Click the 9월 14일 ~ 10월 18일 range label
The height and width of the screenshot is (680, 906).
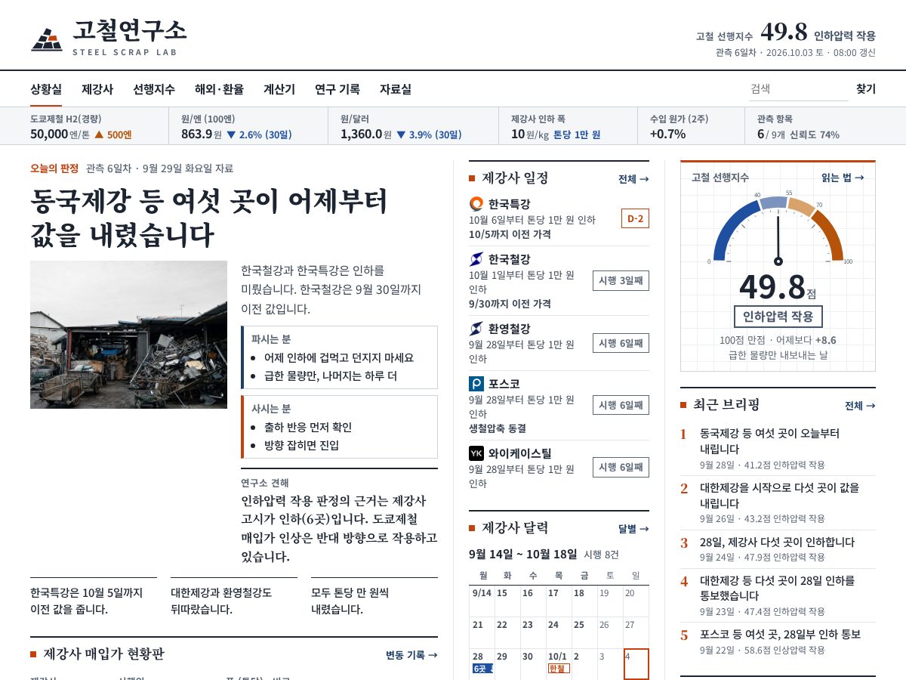click(523, 554)
